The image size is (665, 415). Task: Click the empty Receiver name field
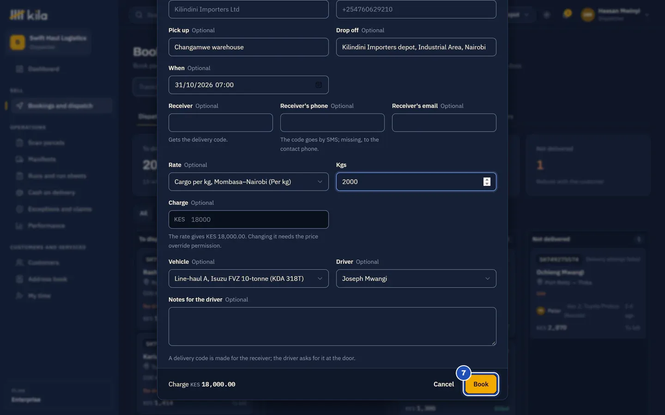click(221, 123)
